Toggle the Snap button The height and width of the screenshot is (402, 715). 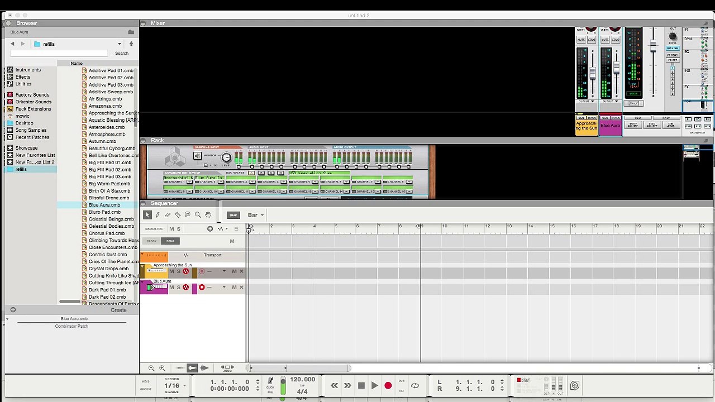(x=233, y=215)
